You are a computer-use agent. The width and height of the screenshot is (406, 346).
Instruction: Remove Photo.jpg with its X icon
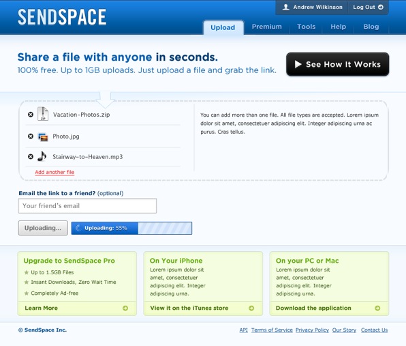point(31,136)
